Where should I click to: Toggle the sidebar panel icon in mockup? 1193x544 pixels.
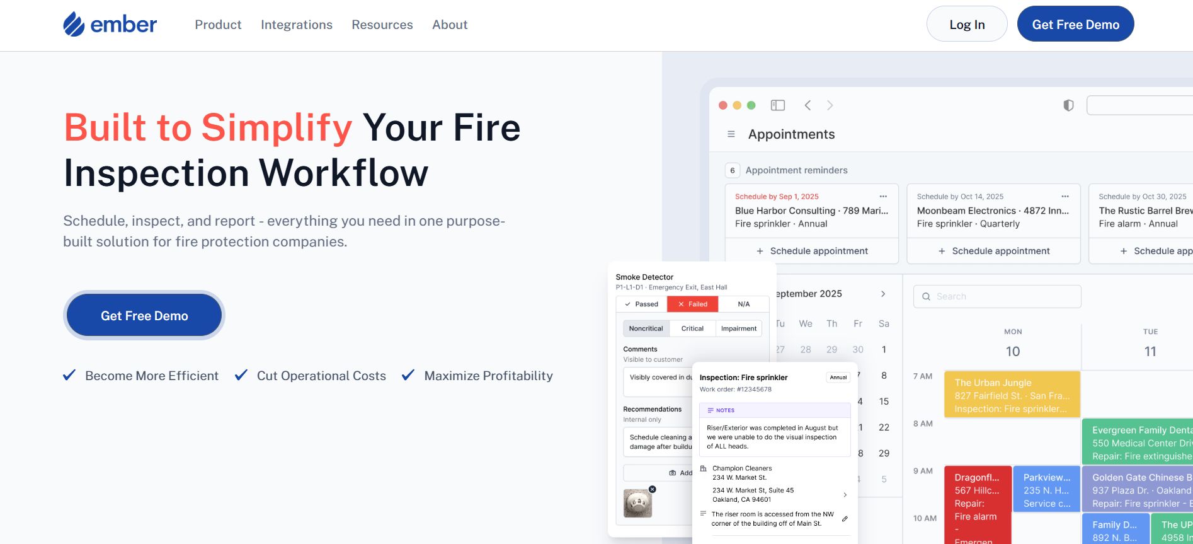[778, 105]
